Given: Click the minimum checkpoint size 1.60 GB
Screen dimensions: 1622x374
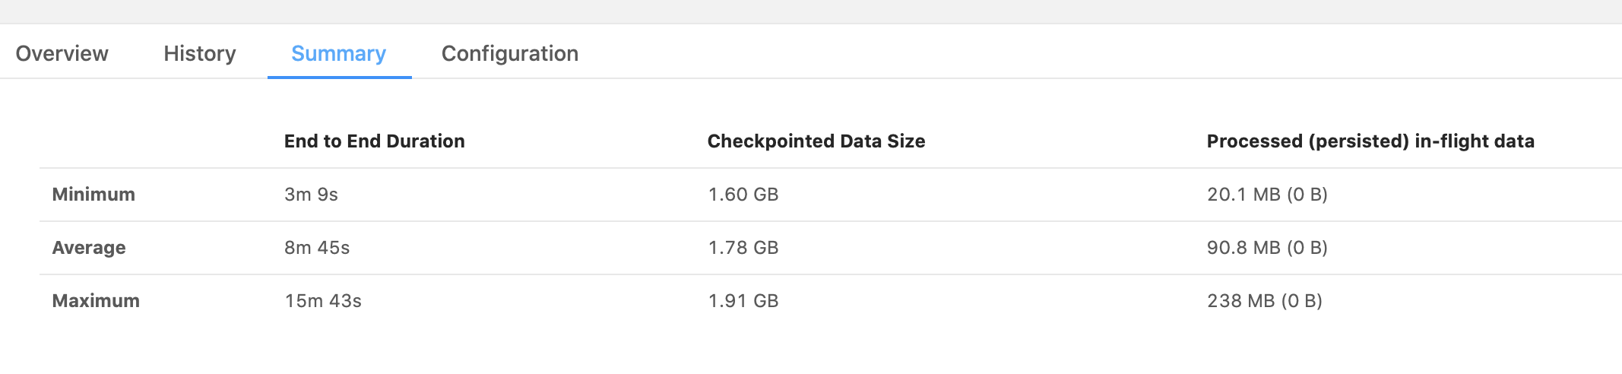Looking at the screenshot, I should click(x=743, y=195).
